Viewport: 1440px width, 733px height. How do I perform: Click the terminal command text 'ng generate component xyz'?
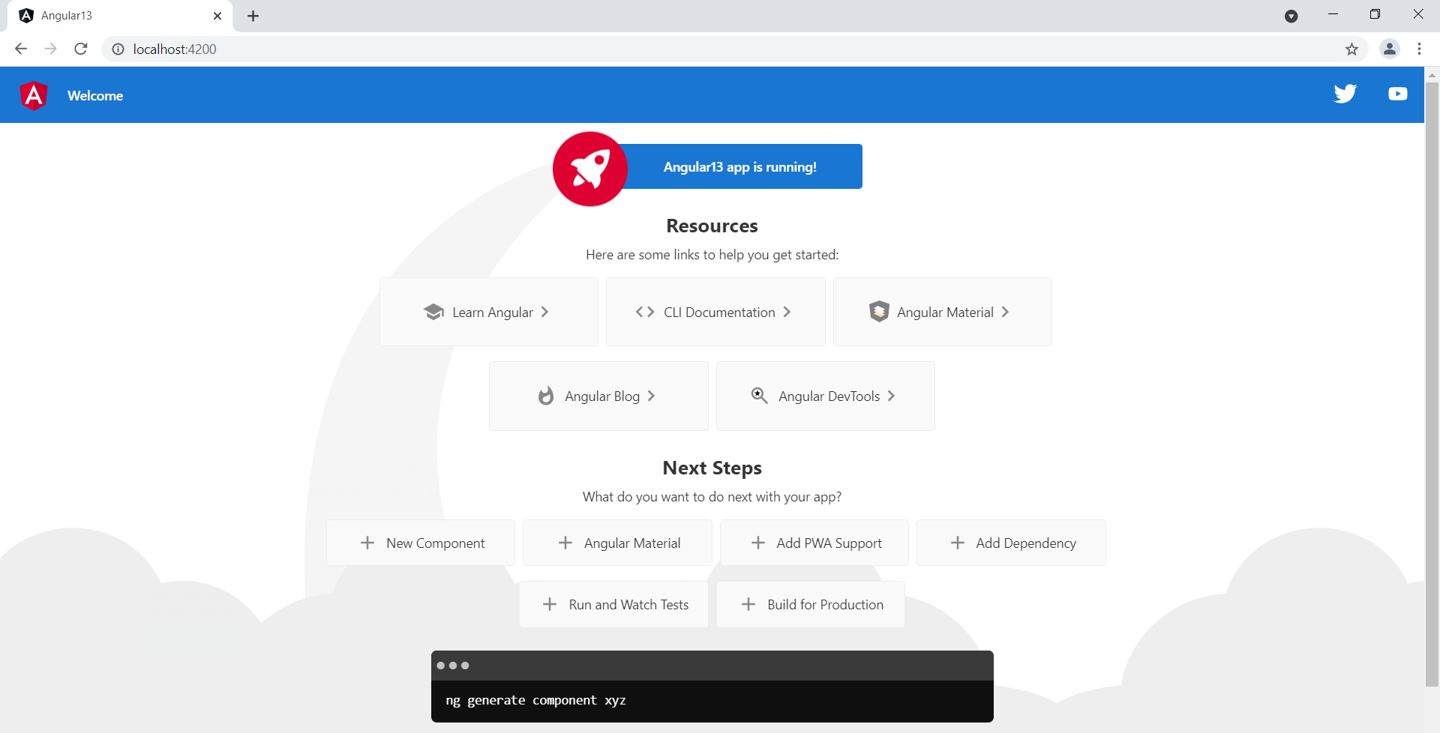click(x=535, y=700)
